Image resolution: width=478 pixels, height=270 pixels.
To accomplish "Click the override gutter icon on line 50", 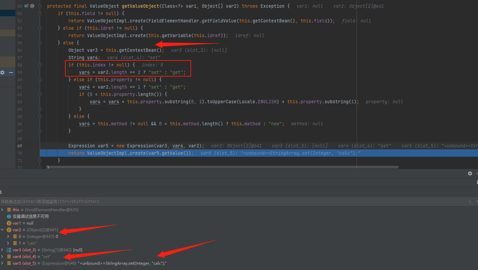I will 26,6.
